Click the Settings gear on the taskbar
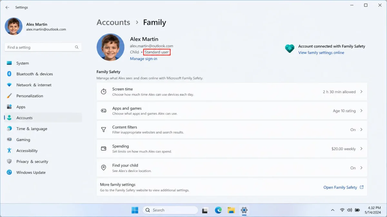This screenshot has height=217, width=387. (244, 210)
